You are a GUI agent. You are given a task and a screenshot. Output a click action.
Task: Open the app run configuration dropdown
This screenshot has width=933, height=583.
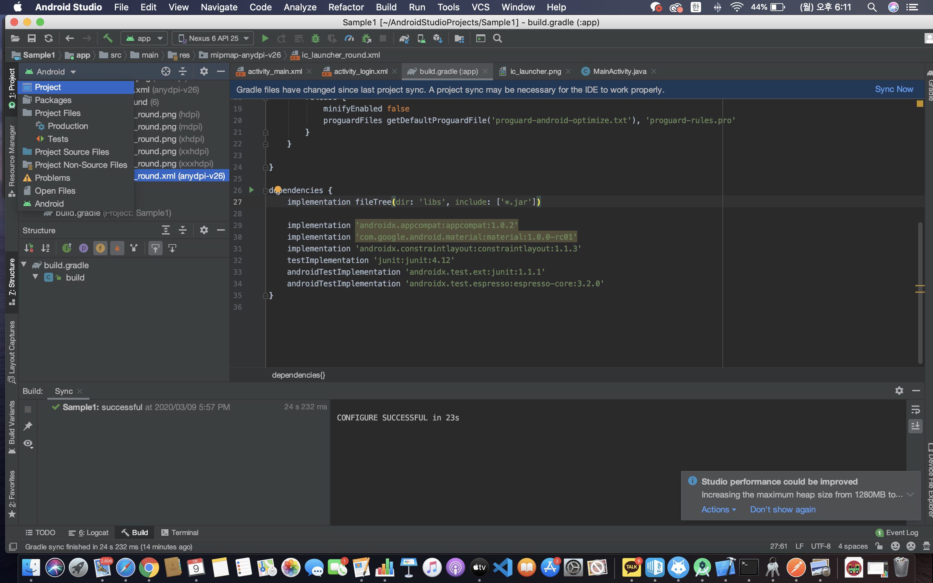[144, 38]
